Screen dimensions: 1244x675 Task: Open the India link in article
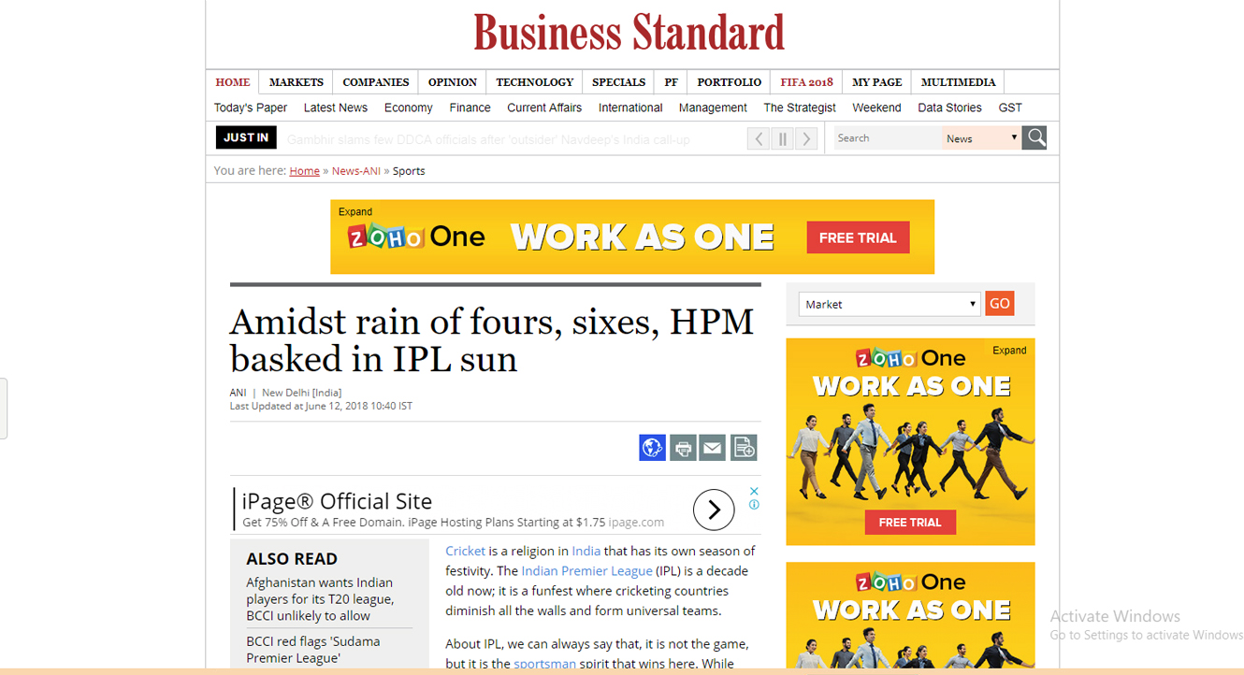586,552
